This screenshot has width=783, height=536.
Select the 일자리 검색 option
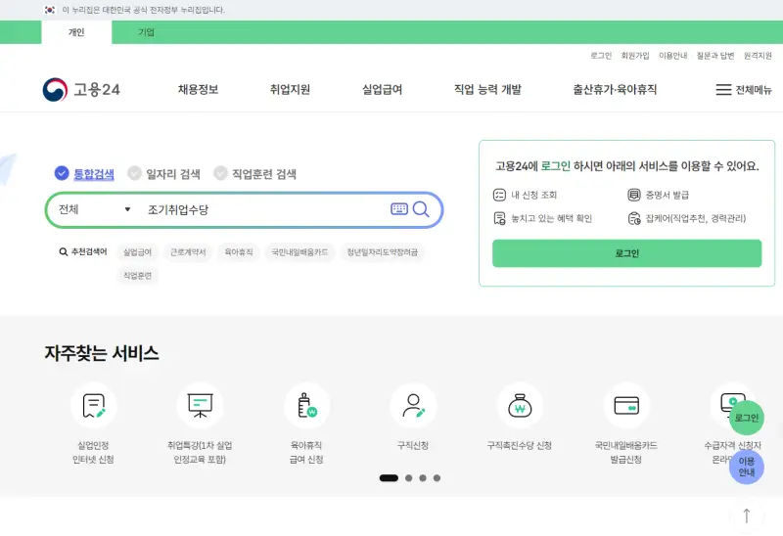[163, 174]
